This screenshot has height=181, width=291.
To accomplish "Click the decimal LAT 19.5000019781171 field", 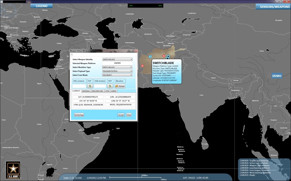I will tap(88, 97).
